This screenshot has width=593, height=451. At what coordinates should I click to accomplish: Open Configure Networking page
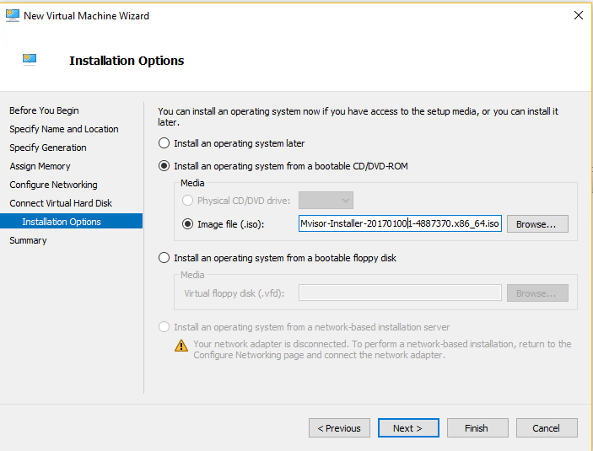point(53,185)
